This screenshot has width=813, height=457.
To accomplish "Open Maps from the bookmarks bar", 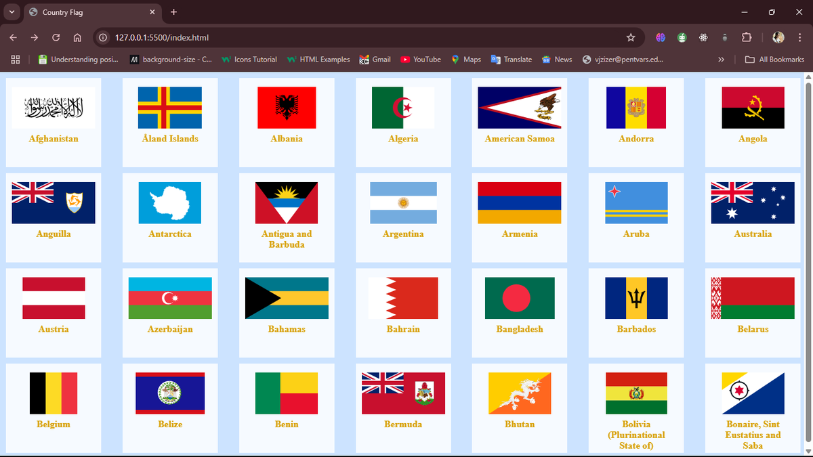I will point(465,60).
